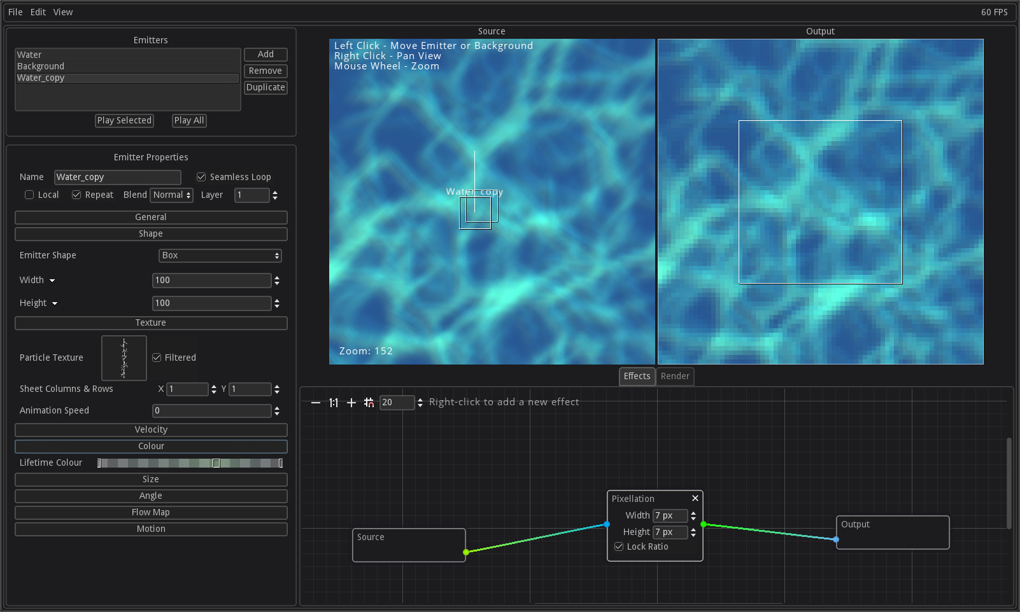
Task: Uncheck Lock Ratio on Pixellation node
Action: tap(619, 546)
